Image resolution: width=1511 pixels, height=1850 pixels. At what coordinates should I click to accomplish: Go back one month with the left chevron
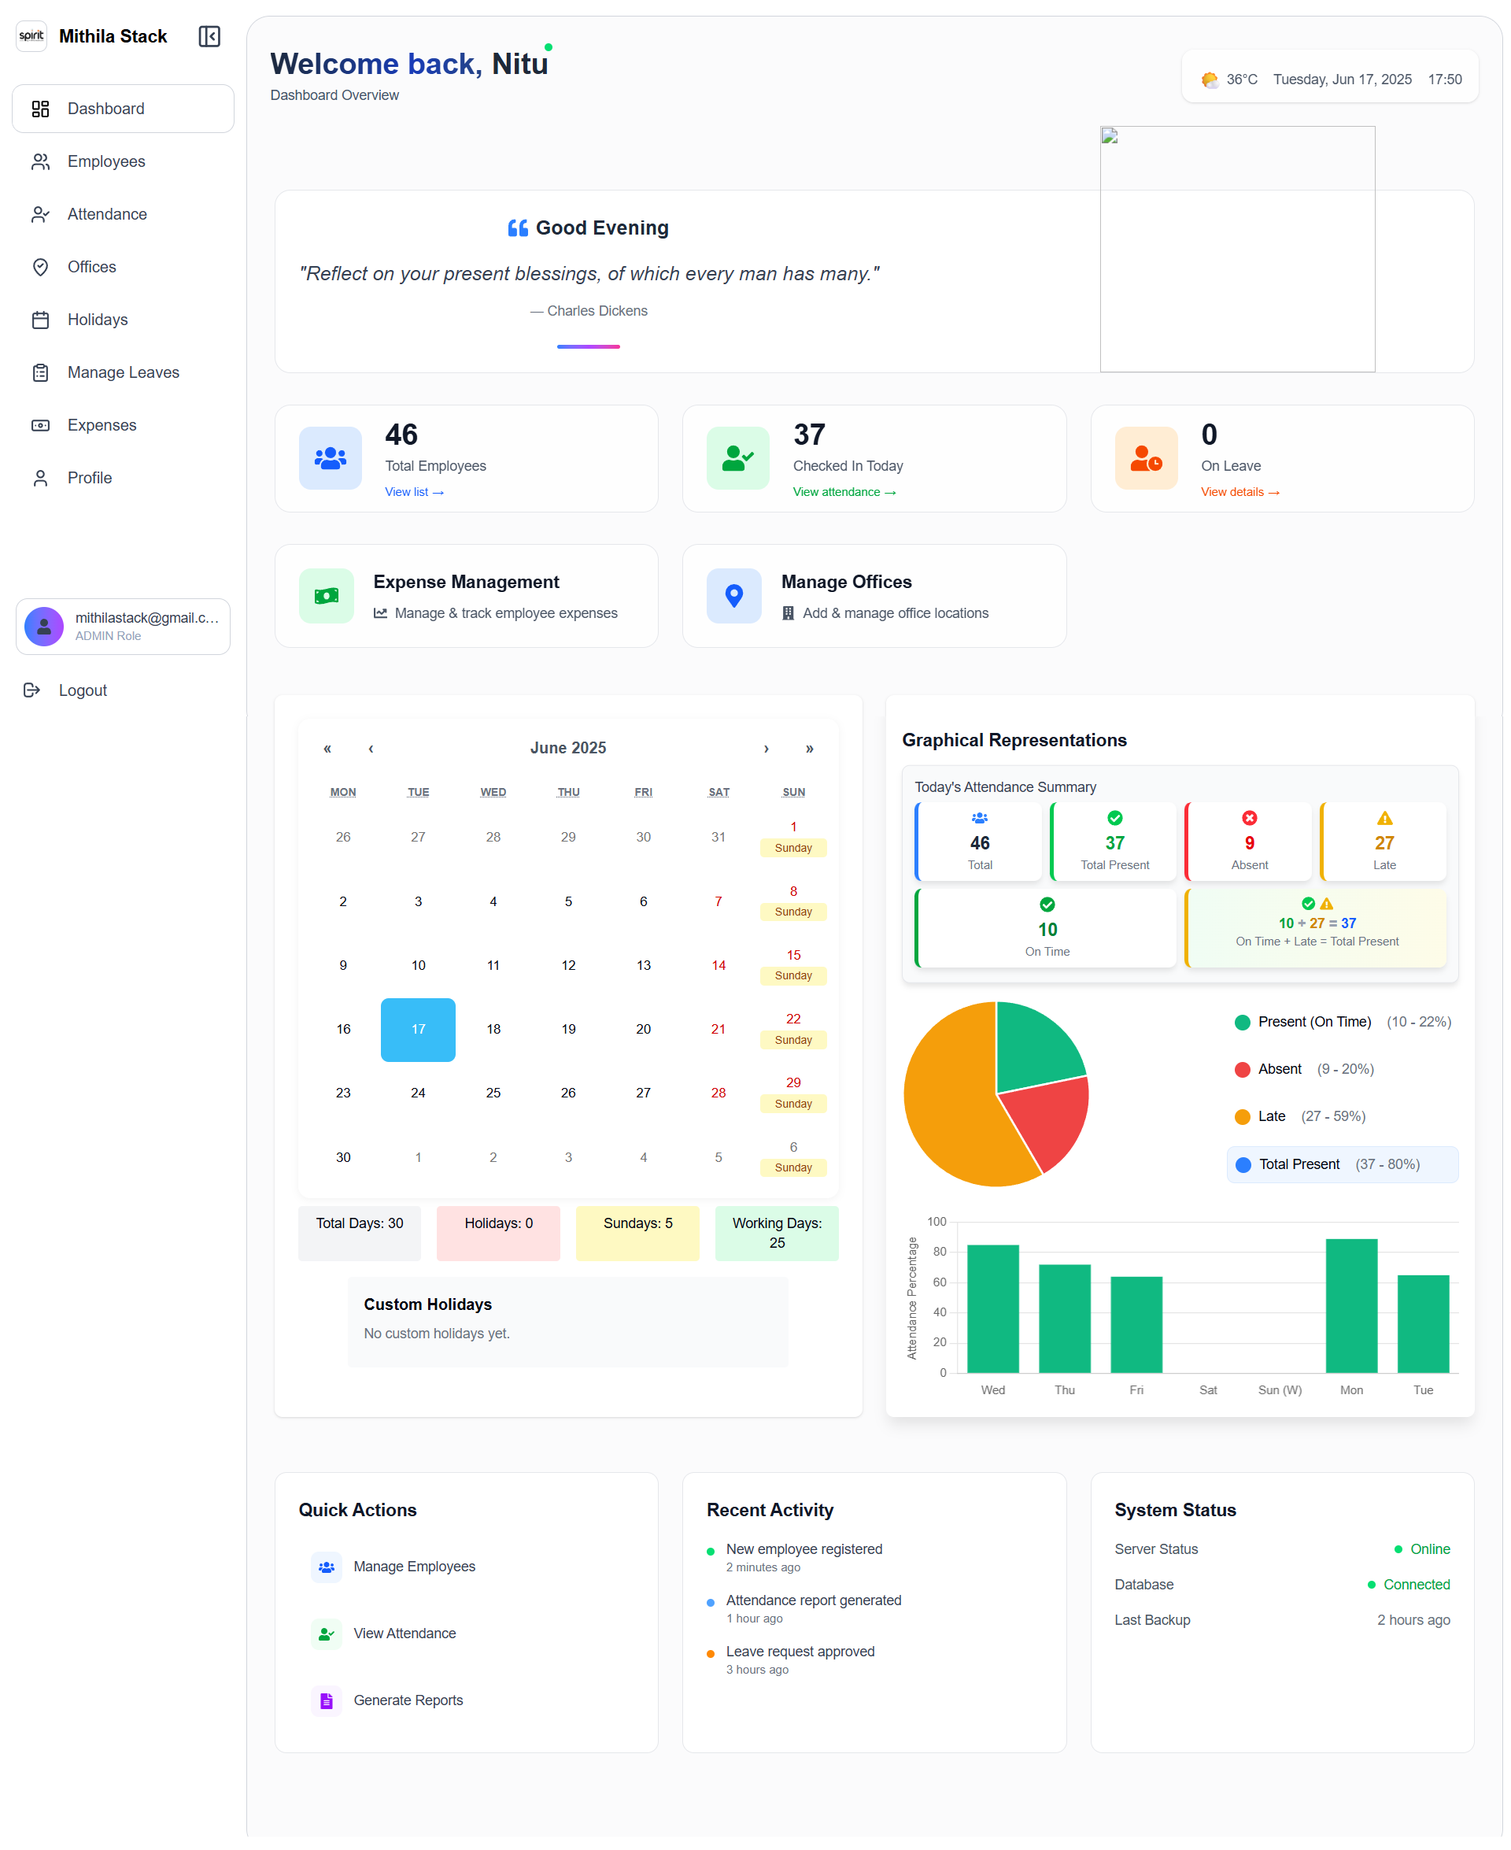click(x=371, y=748)
